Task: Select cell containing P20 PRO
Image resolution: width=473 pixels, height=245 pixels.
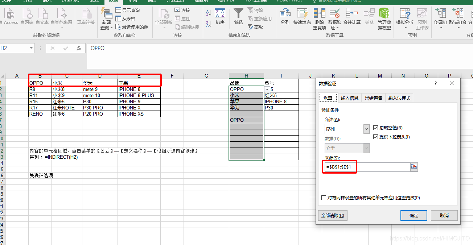Action: (x=100, y=114)
